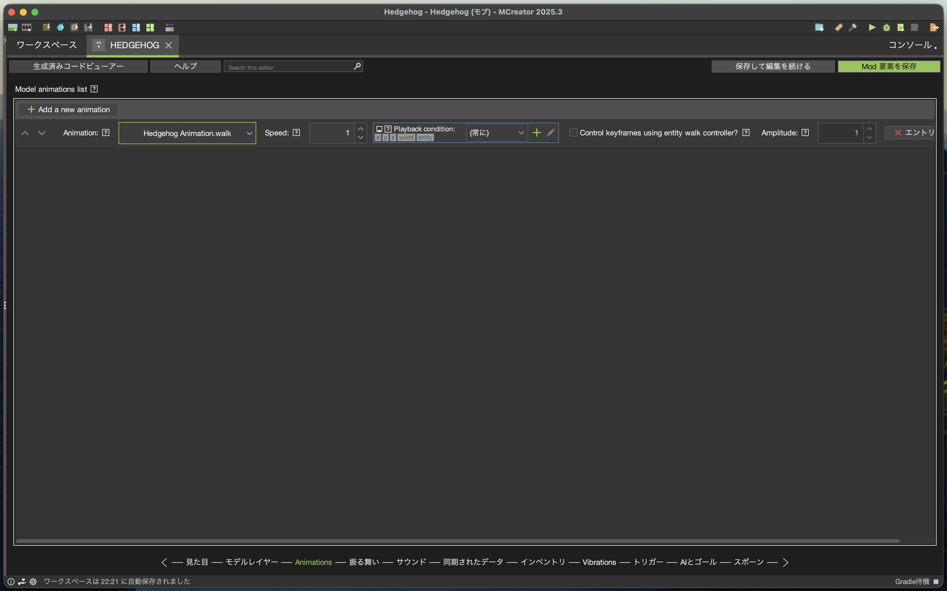
Task: Click the green run client play icon
Action: (872, 27)
